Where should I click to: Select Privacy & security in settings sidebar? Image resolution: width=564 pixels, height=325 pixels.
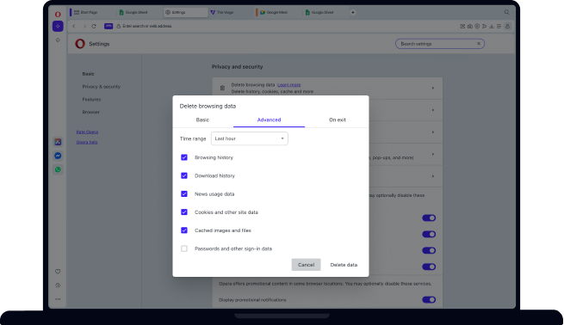[101, 87]
